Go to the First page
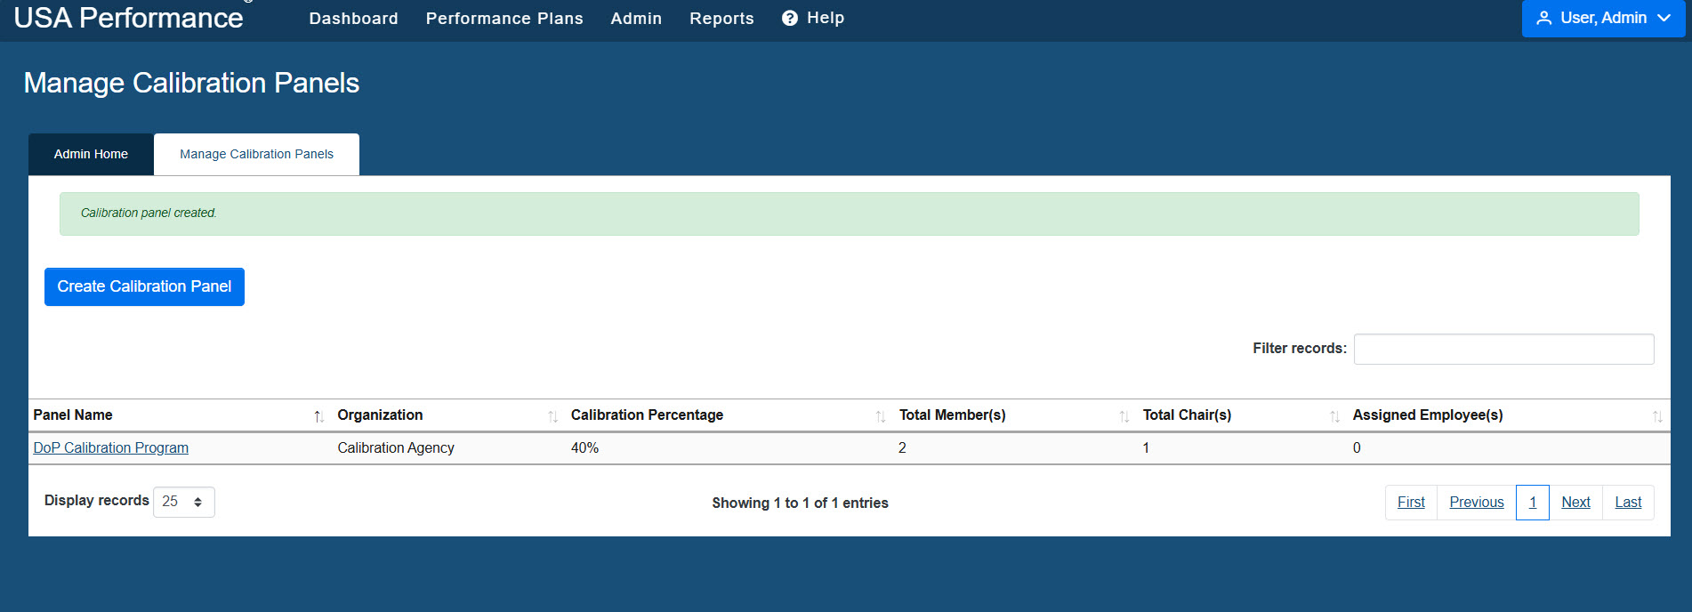Screen dimensions: 1692x612 coord(1411,503)
